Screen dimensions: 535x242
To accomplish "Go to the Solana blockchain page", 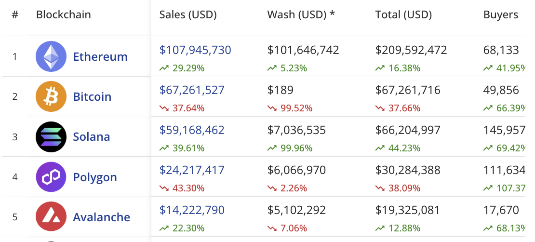I will pos(92,137).
